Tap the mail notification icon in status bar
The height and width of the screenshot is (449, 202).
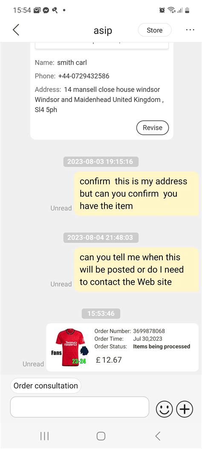coord(37,10)
